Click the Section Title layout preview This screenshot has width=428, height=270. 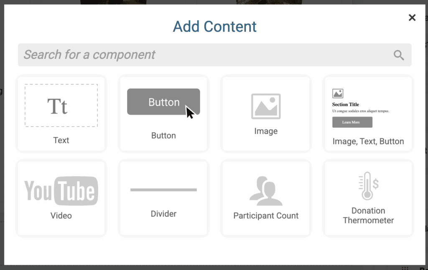[x=361, y=108]
